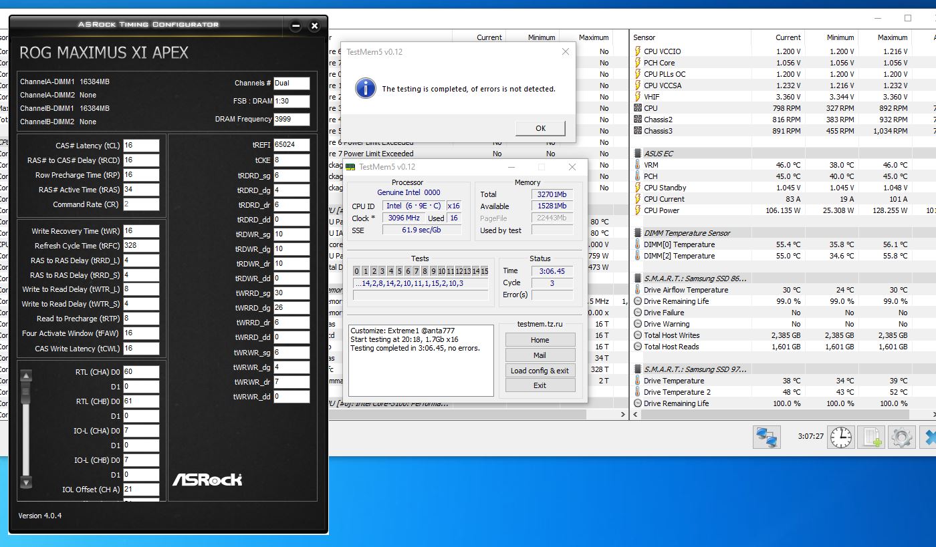Click the TestMem5 memory chip title icon
The width and height of the screenshot is (936, 547).
(350, 167)
